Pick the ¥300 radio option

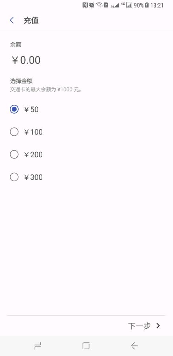[14, 177]
